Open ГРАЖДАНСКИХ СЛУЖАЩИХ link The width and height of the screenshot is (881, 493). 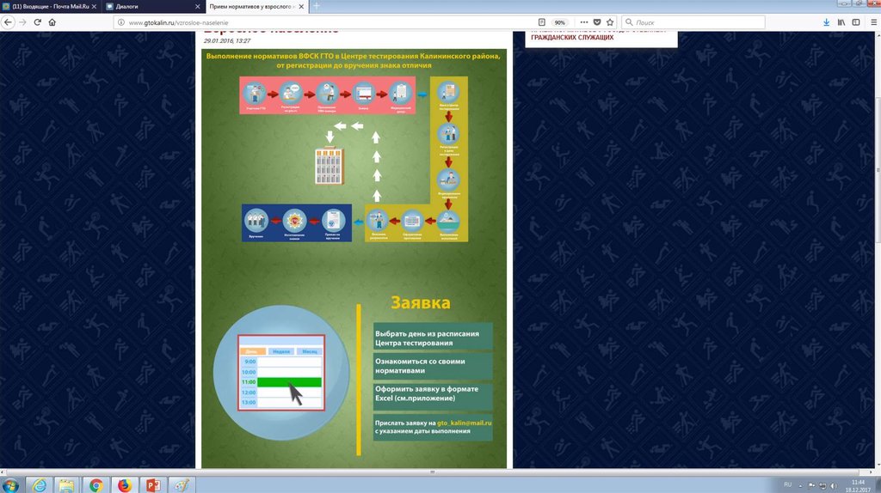click(572, 38)
